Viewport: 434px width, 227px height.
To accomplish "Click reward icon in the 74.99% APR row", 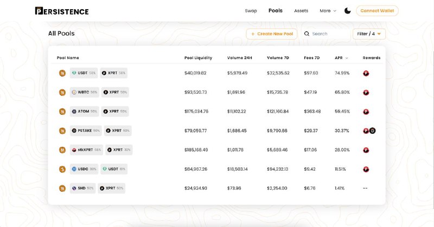I will 366,73.
